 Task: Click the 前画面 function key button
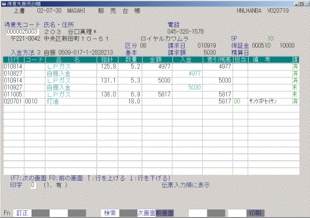pyautogui.click(x=164, y=213)
